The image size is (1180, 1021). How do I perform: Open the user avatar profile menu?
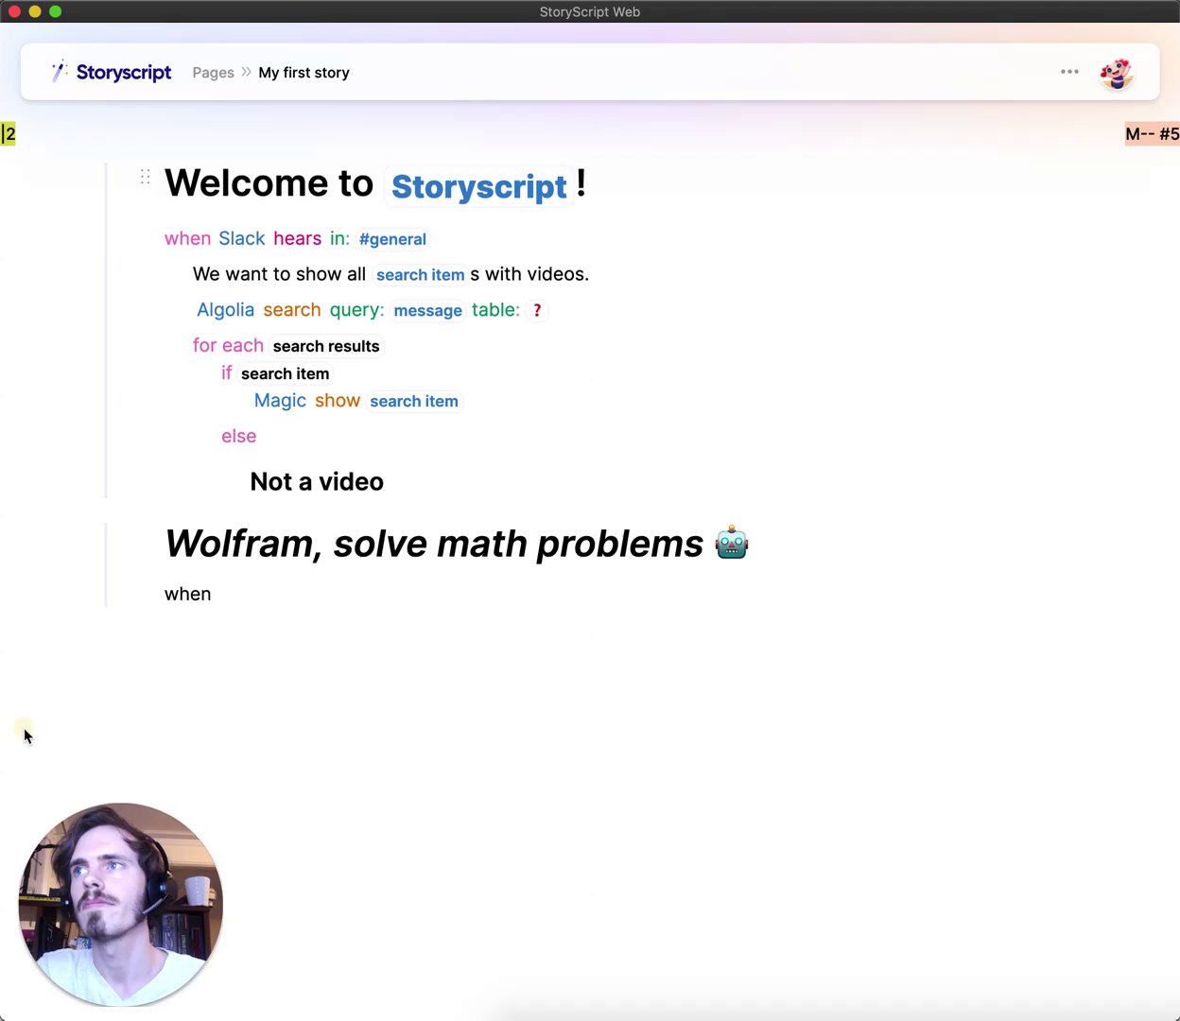[x=1117, y=73]
